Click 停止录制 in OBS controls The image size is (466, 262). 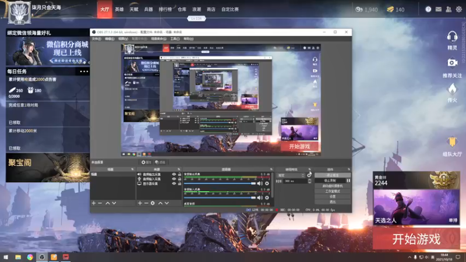[x=330, y=180]
